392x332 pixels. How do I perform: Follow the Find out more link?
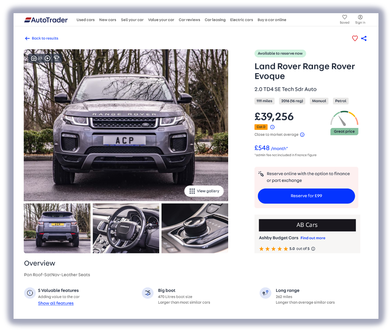pyautogui.click(x=313, y=238)
